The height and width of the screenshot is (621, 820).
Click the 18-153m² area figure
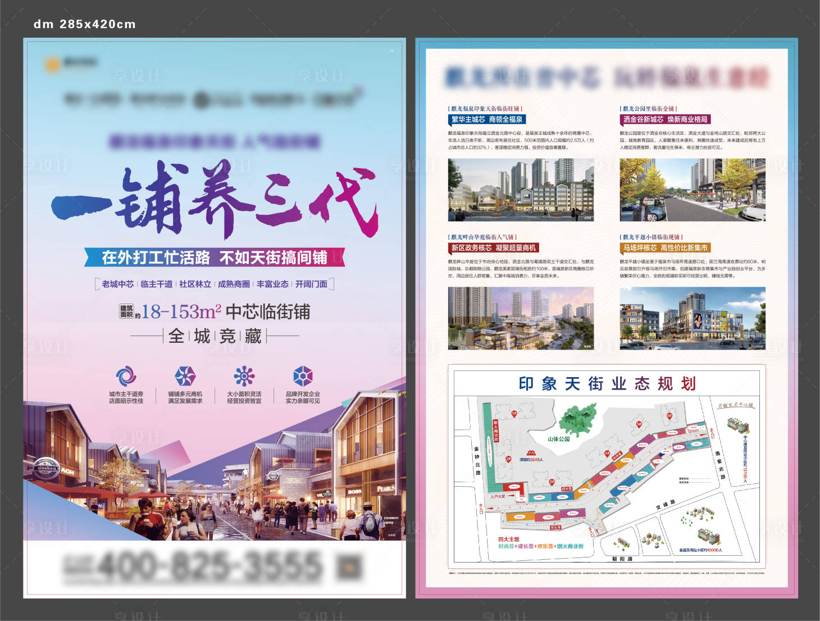pos(181,311)
